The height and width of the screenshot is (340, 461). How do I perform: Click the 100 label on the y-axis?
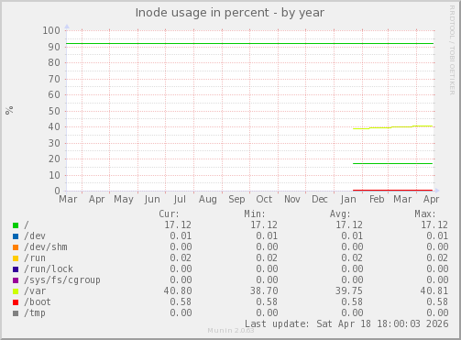point(51,30)
